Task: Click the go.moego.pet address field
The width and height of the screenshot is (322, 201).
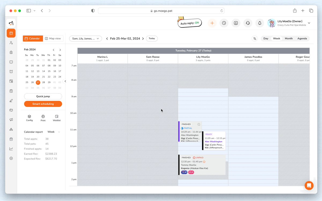Action: pos(161,11)
